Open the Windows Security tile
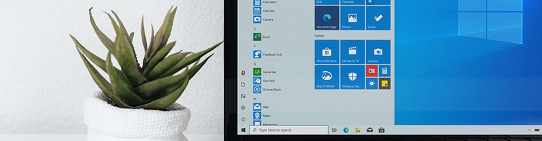The height and width of the screenshot is (141, 542). click(352, 77)
